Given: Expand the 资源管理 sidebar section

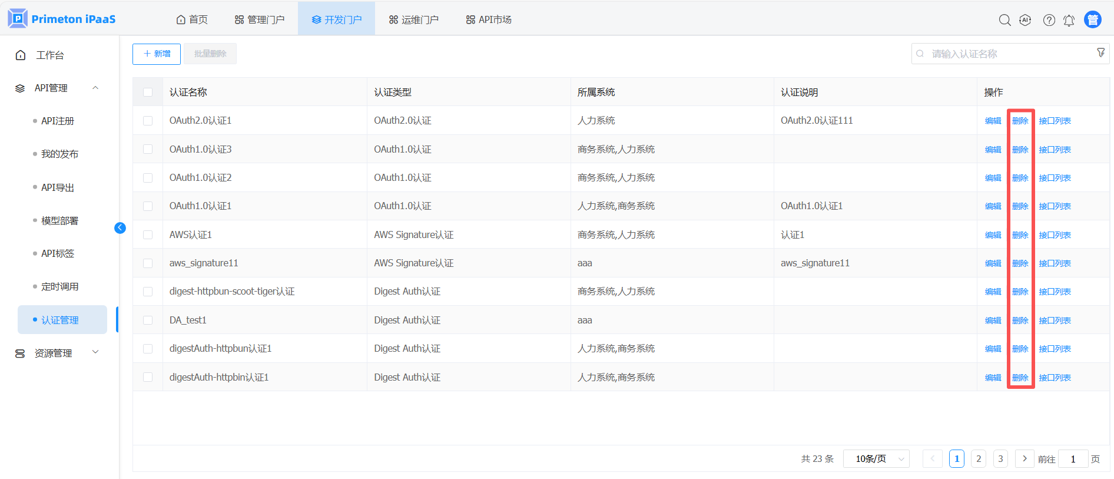Looking at the screenshot, I should click(95, 352).
